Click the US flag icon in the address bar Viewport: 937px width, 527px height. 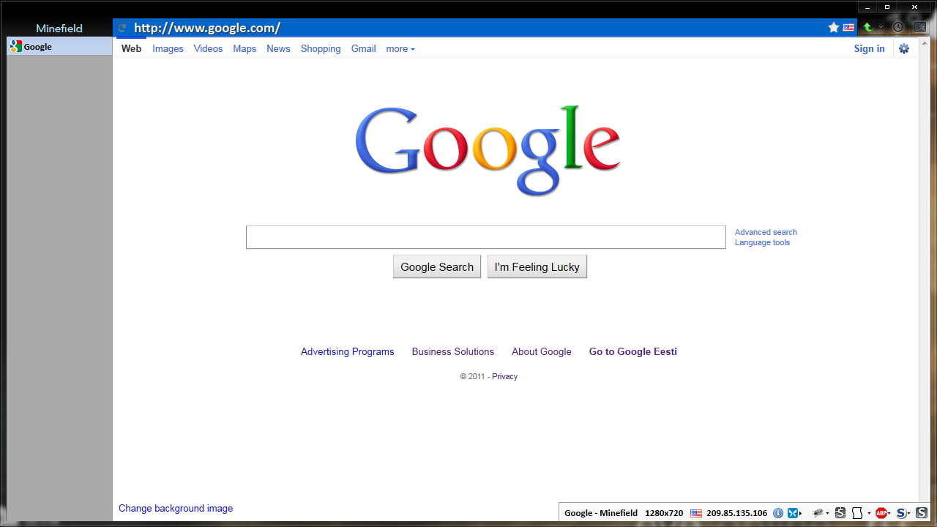[x=848, y=28]
